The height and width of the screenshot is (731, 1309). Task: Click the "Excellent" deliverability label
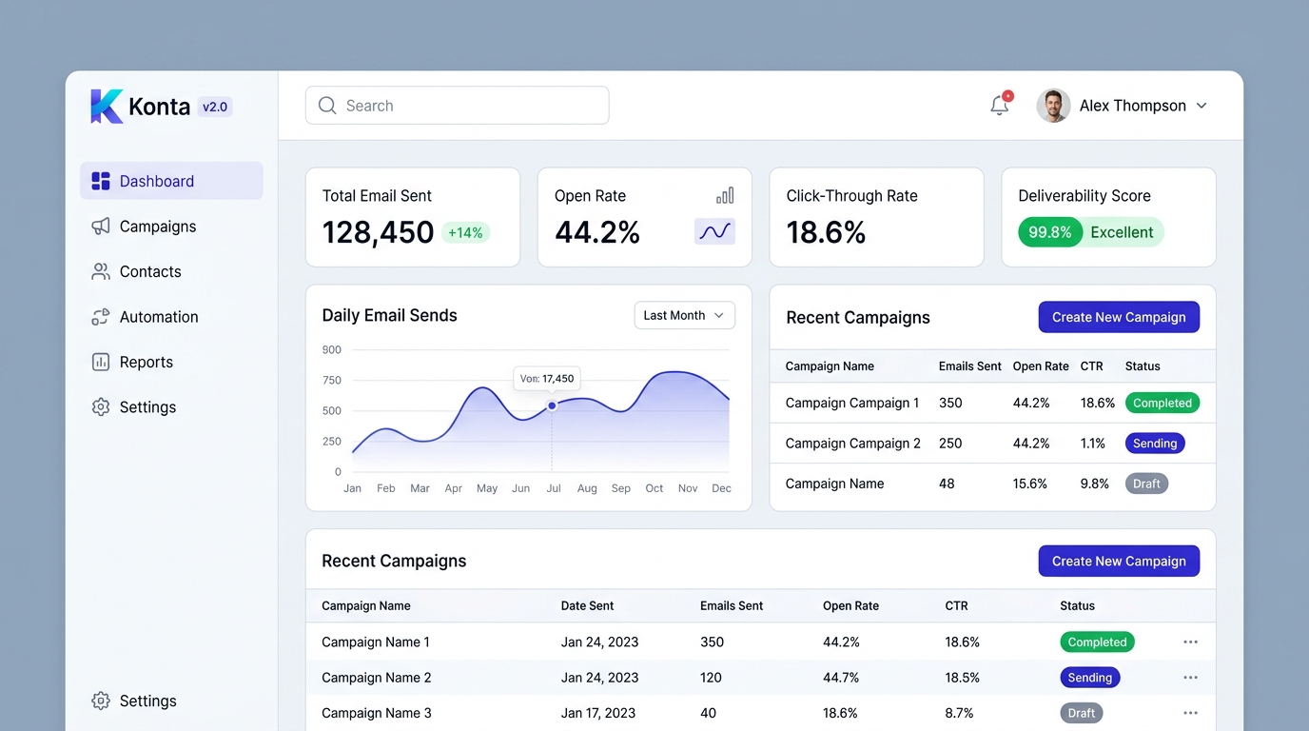click(x=1122, y=232)
